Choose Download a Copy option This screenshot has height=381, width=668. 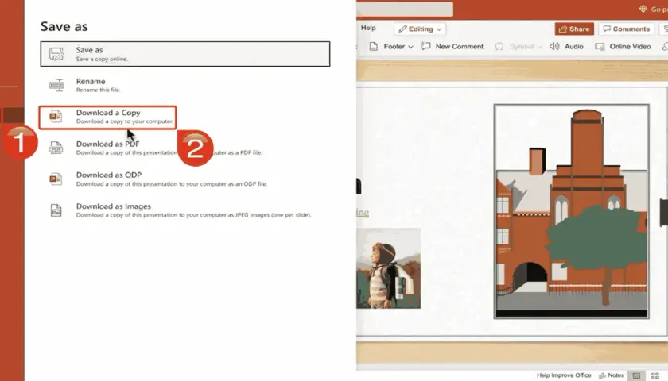pos(107,117)
